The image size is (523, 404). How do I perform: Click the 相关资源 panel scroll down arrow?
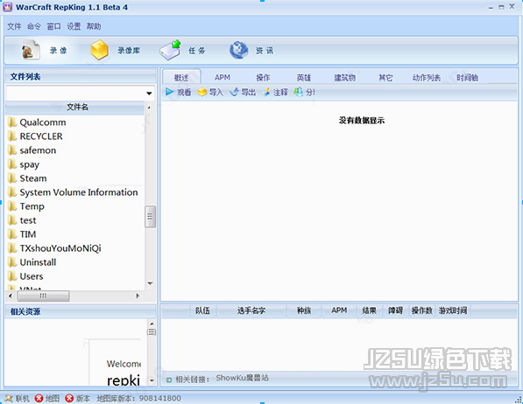[x=152, y=380]
